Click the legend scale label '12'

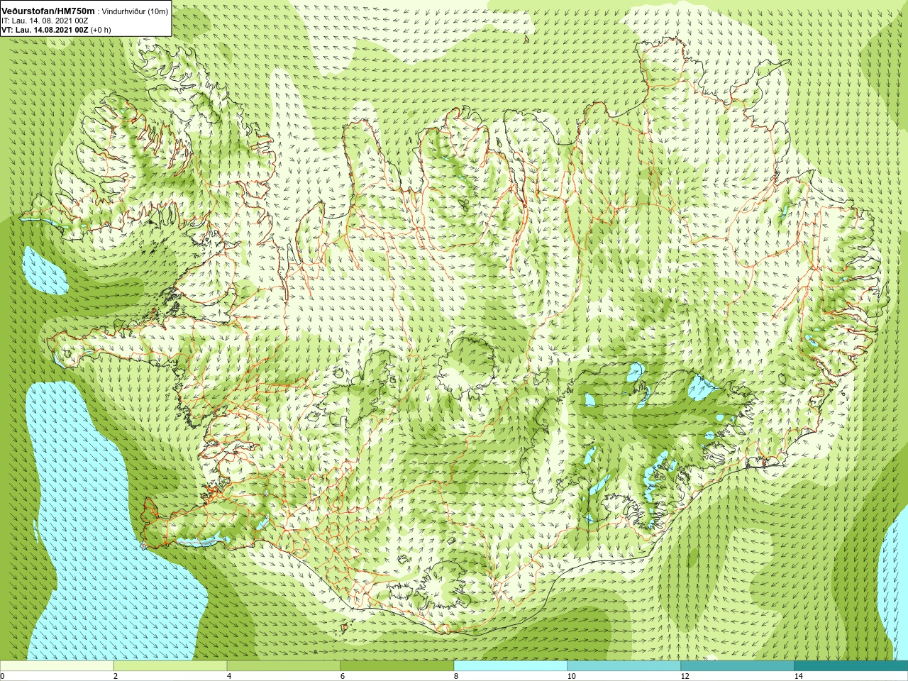pos(685,676)
